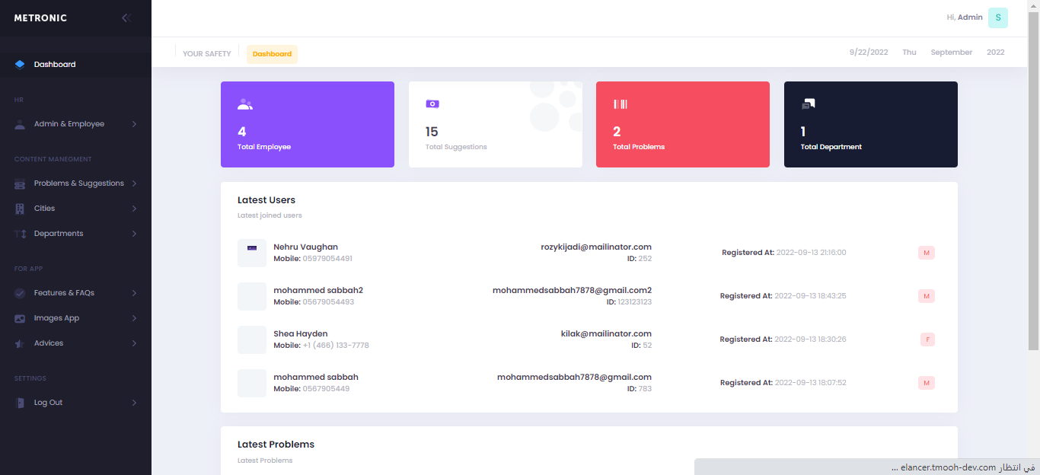
Task: Open the red Total Problems card
Action: [x=682, y=124]
